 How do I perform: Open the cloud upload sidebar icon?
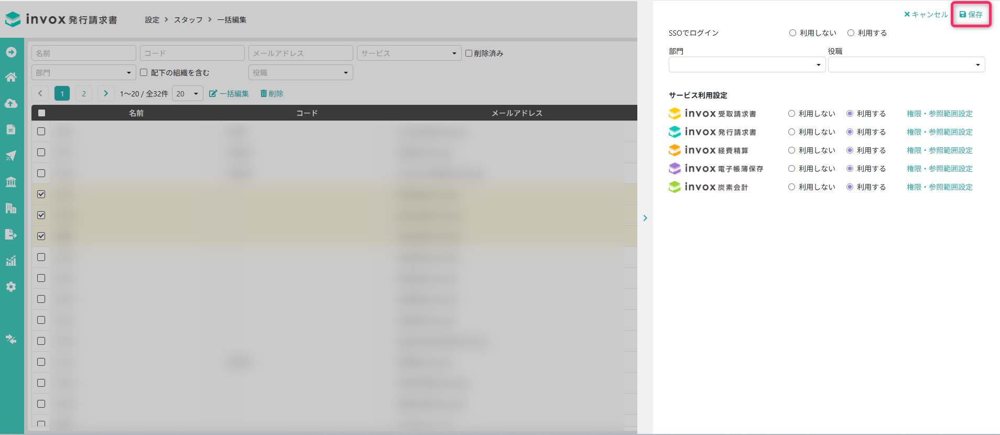(11, 103)
